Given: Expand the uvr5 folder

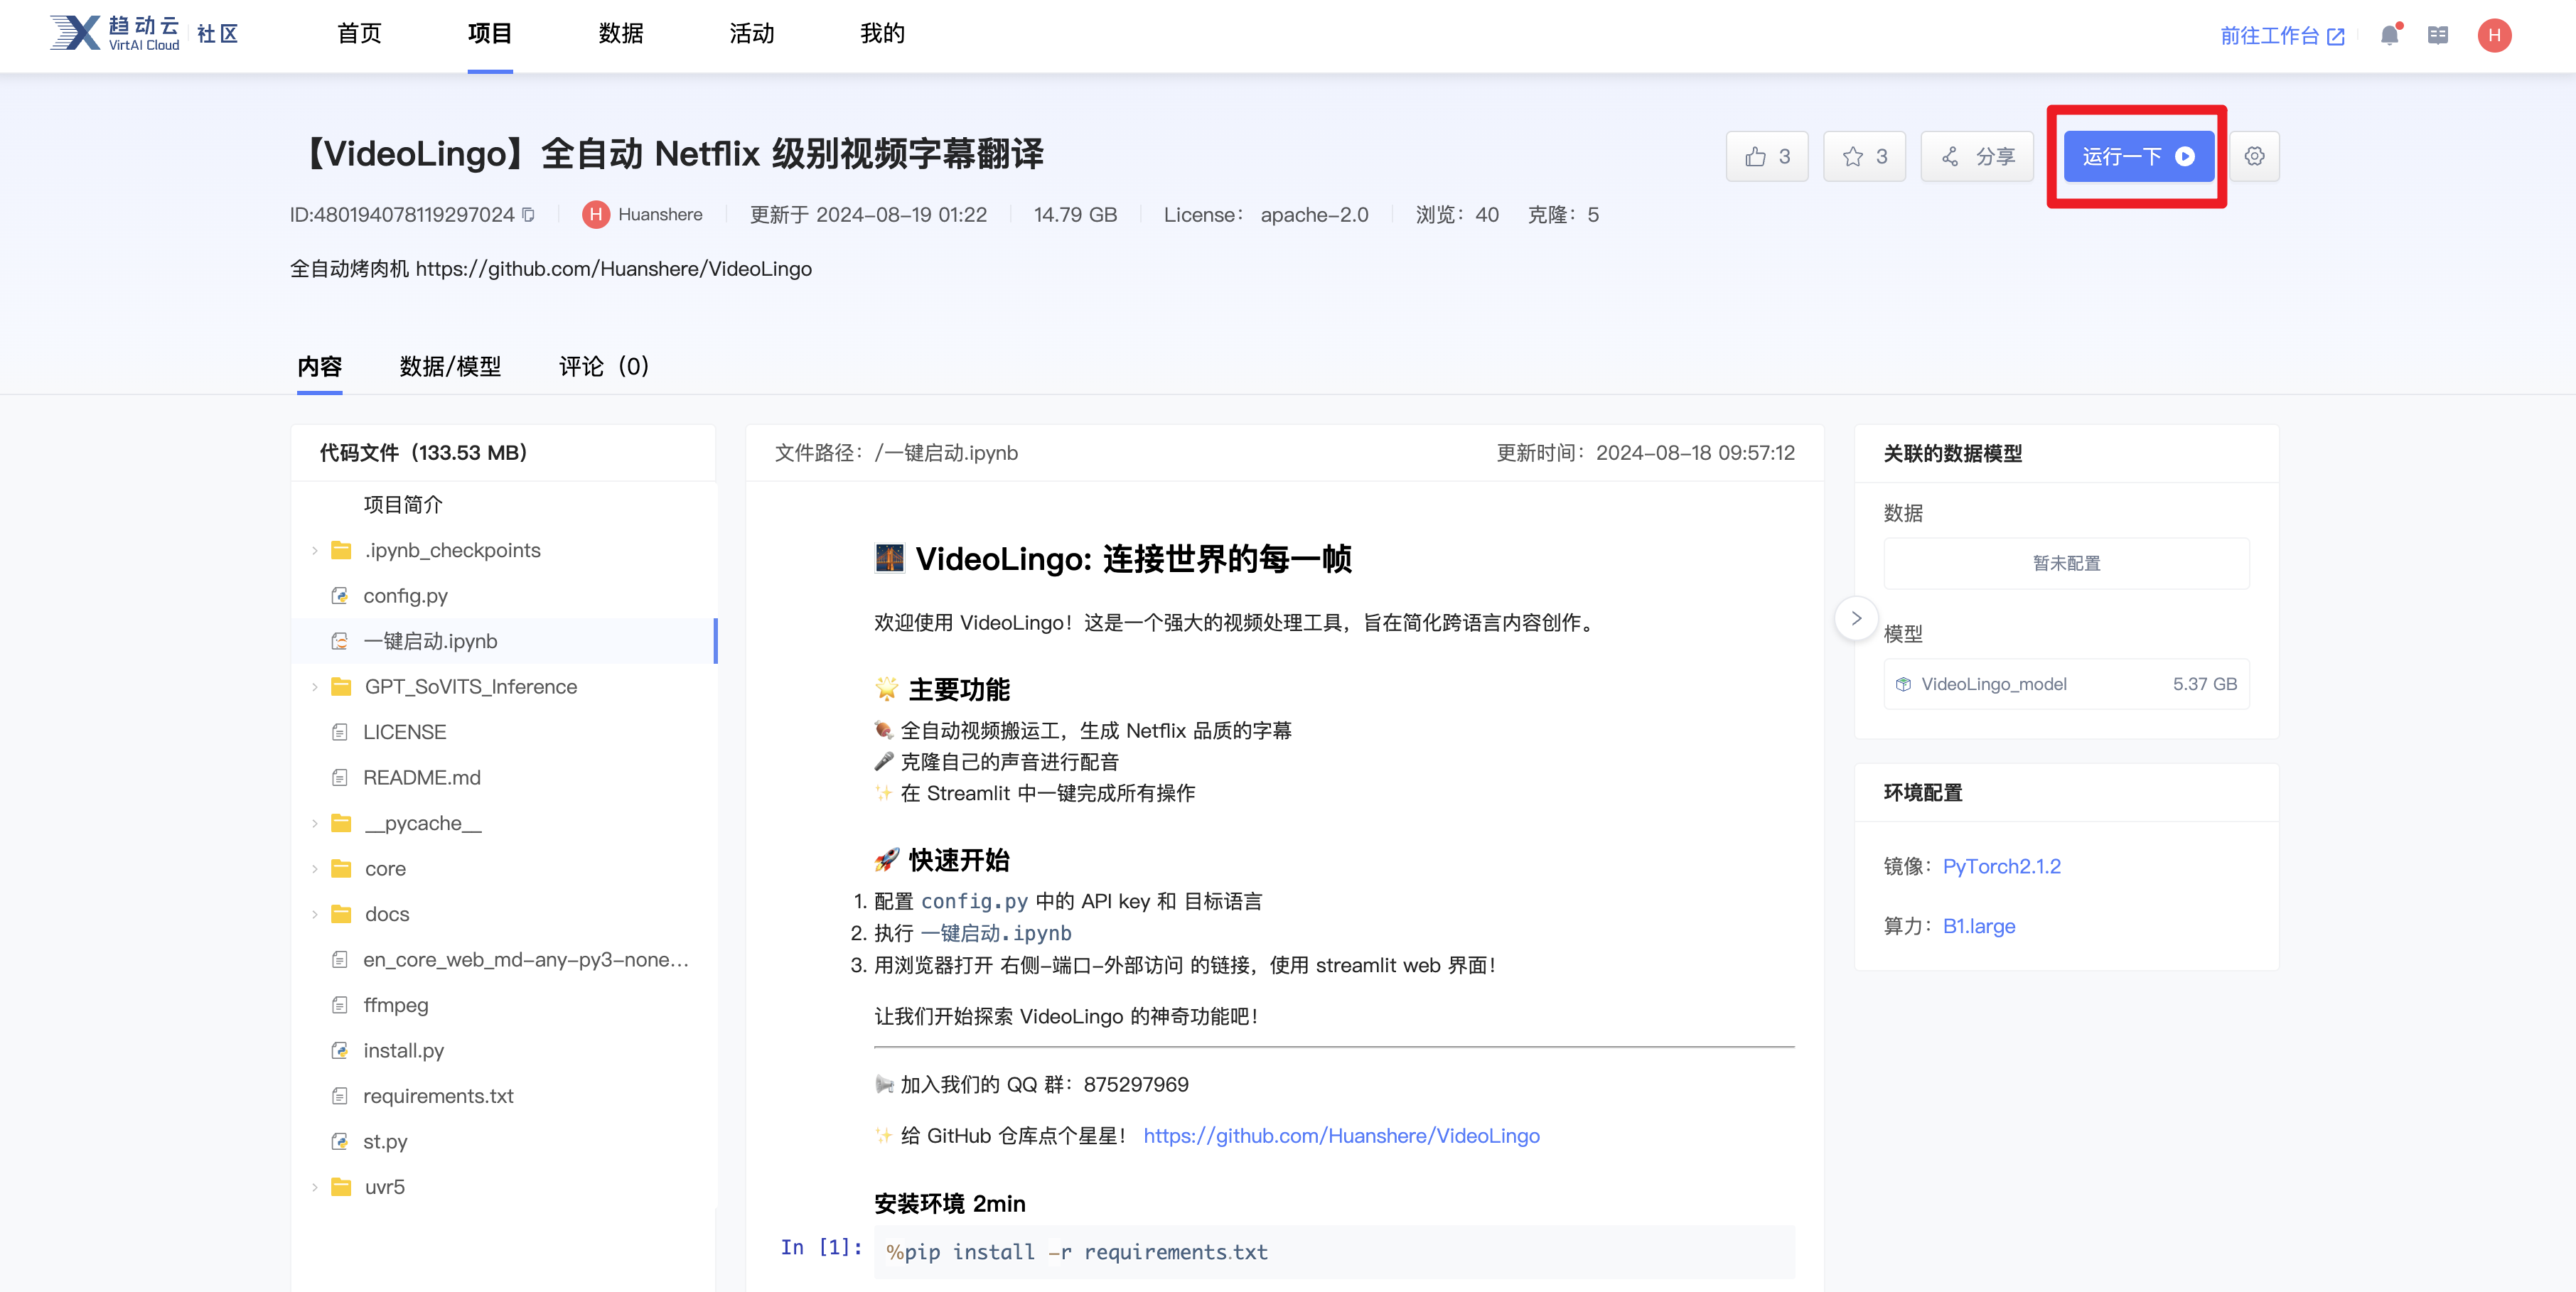Looking at the screenshot, I should click(x=314, y=1187).
